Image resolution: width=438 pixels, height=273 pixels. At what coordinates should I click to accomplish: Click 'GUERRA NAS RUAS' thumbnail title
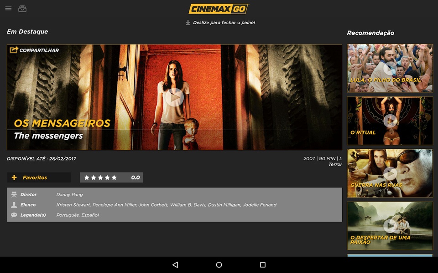click(376, 185)
